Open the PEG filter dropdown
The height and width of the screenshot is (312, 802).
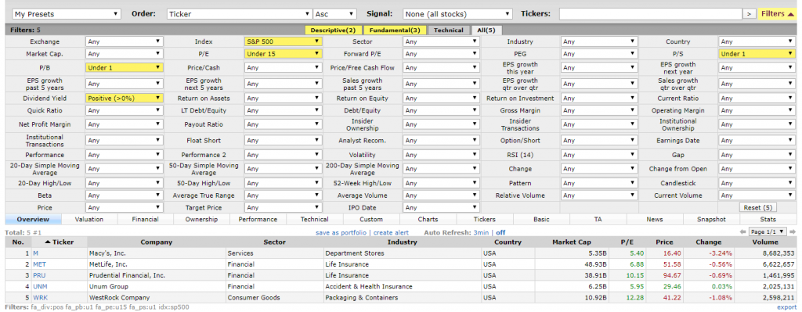pyautogui.click(x=599, y=54)
